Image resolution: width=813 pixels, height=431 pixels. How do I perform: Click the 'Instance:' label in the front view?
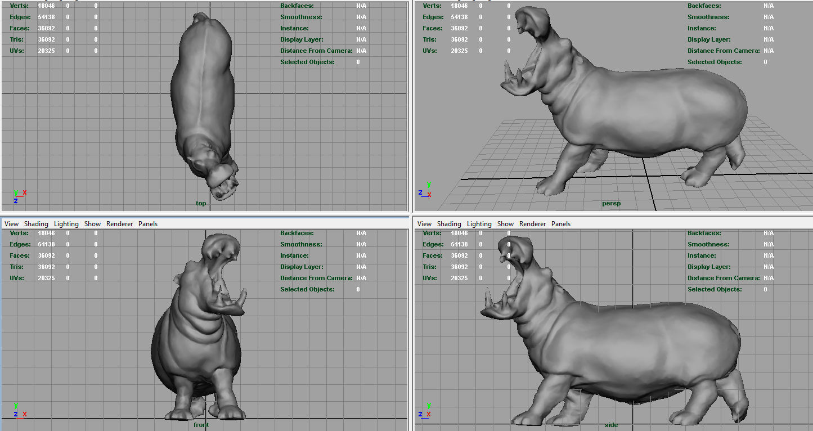click(294, 255)
